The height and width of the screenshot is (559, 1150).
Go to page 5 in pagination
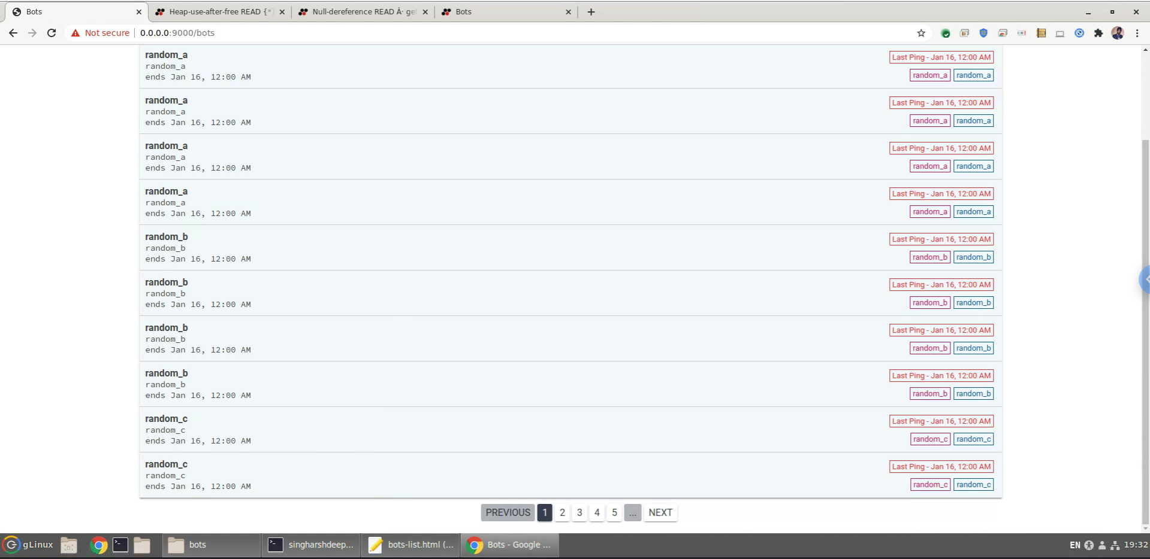(614, 512)
